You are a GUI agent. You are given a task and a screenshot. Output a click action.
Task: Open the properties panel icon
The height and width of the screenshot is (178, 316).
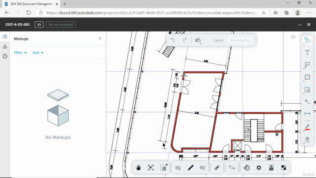point(271,168)
